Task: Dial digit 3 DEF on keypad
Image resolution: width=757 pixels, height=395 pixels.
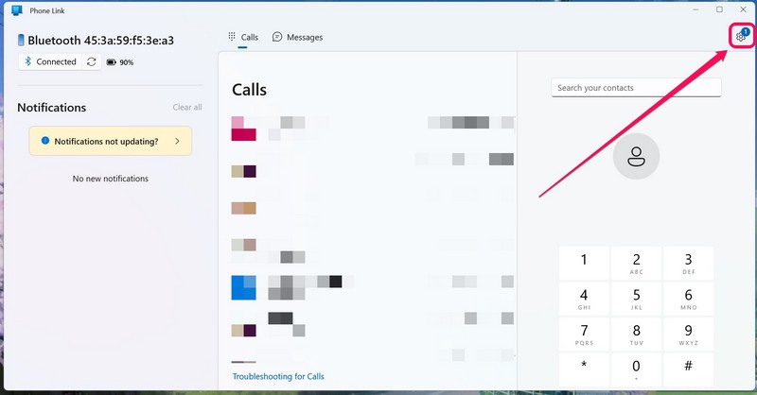Action: [689, 264]
